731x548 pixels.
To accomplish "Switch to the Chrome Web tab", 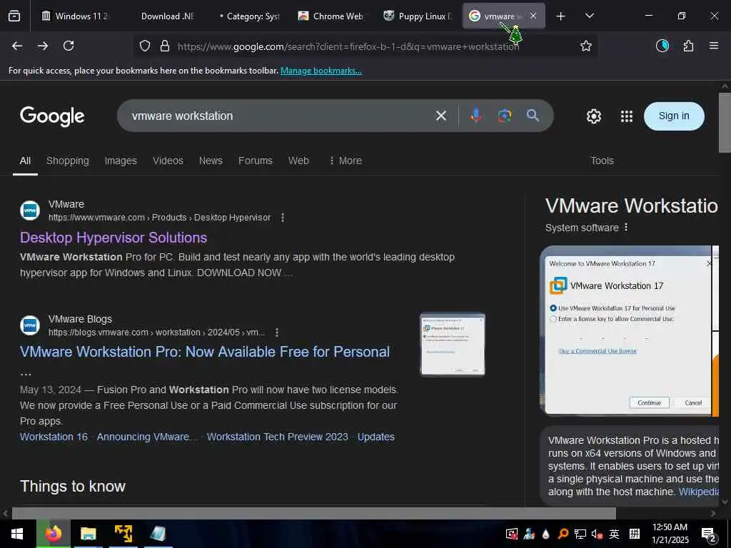I will [x=332, y=16].
